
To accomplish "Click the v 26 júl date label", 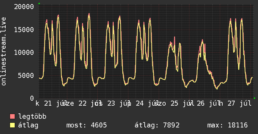I will 203,103.
